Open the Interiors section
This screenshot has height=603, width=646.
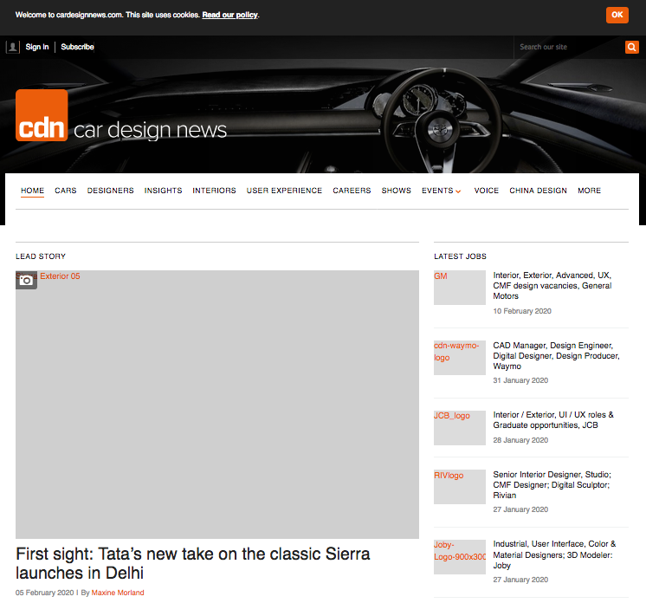tap(214, 191)
